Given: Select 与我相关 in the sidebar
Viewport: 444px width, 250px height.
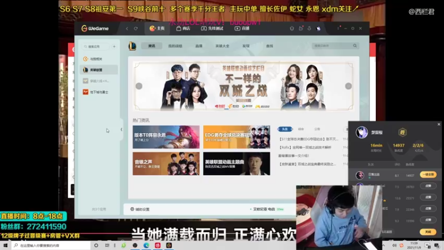Looking at the screenshot, I should pos(99,59).
